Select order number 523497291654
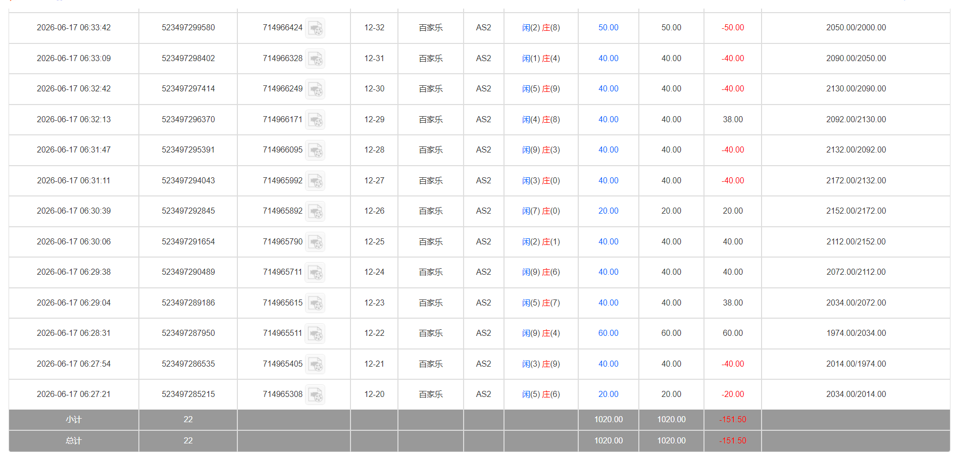957x452 pixels. click(x=188, y=242)
